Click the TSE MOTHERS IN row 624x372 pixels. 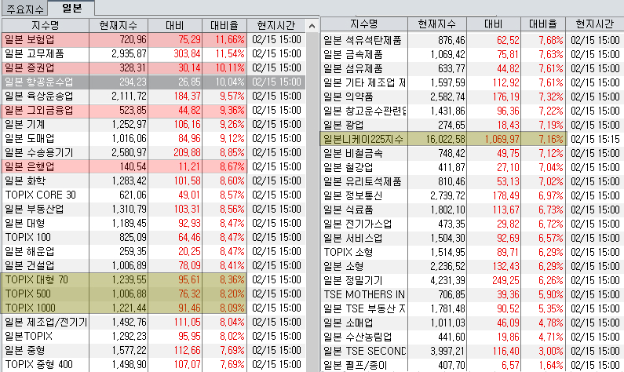(472, 294)
